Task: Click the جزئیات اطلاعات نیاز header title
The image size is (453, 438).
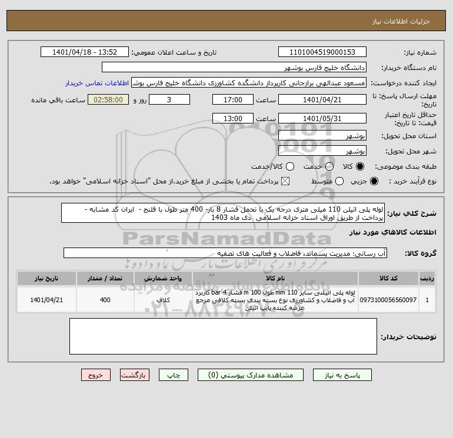Action: pyautogui.click(x=401, y=21)
